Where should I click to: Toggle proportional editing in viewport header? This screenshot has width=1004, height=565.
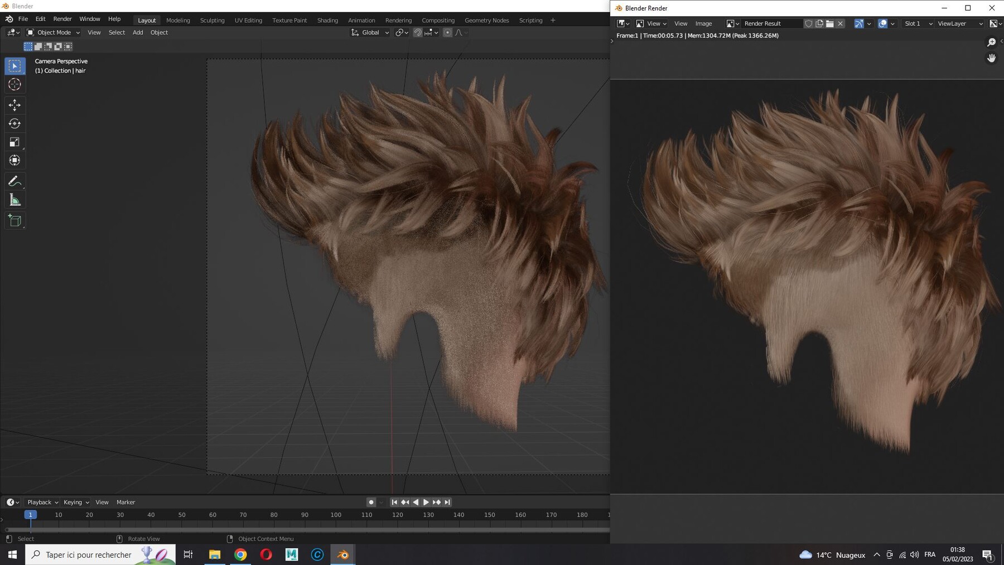[x=447, y=32]
